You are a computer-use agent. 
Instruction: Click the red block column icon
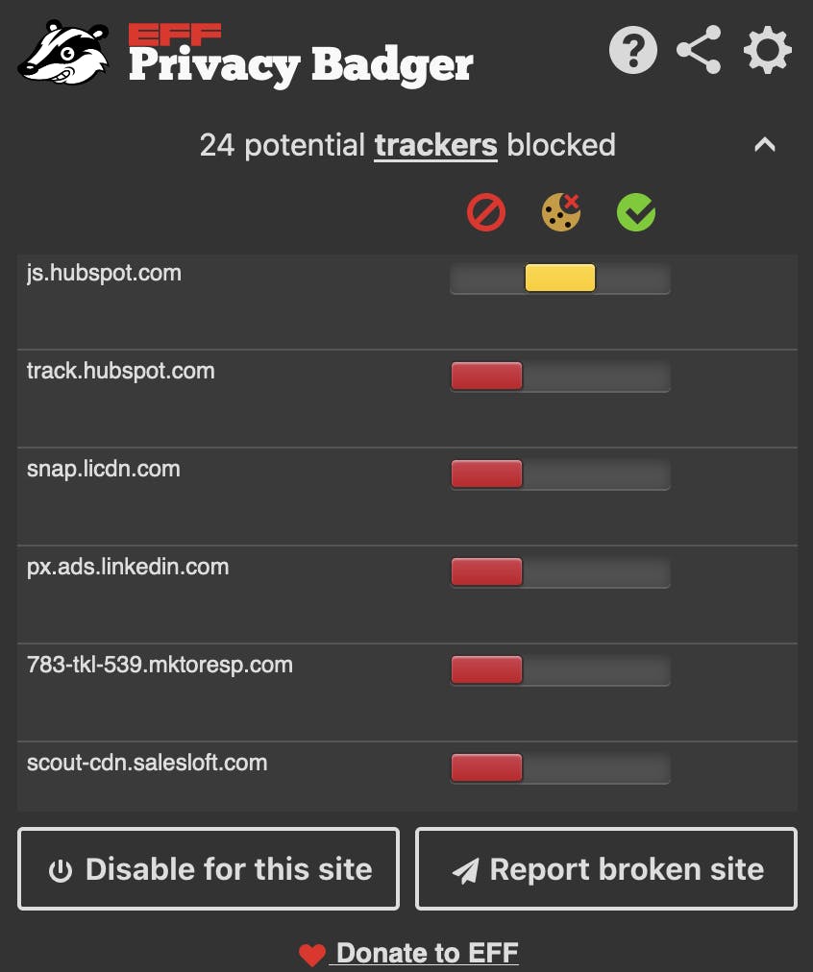point(485,212)
